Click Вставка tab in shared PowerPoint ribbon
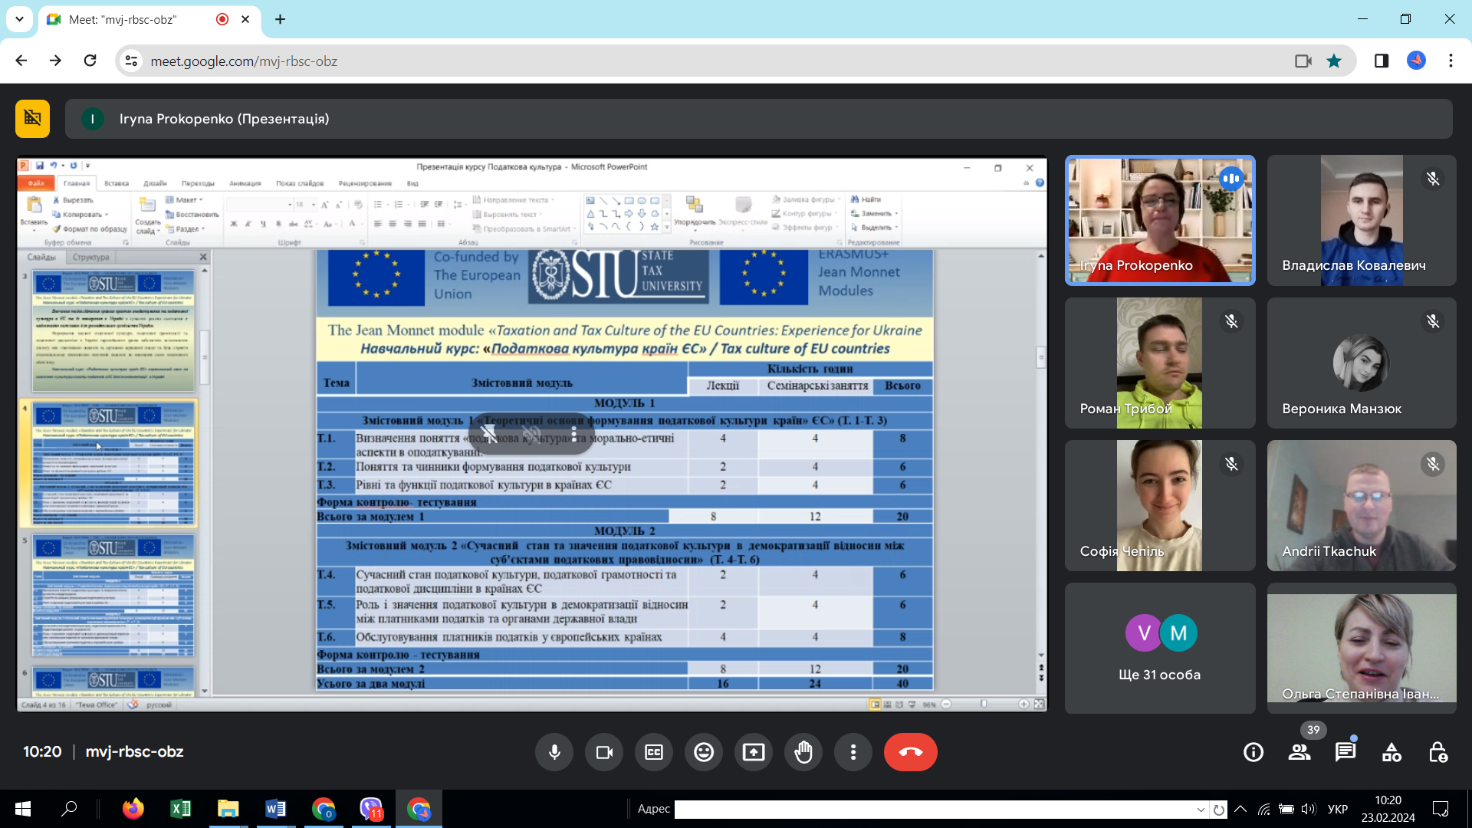Screen dimensions: 1472x828 click(117, 183)
